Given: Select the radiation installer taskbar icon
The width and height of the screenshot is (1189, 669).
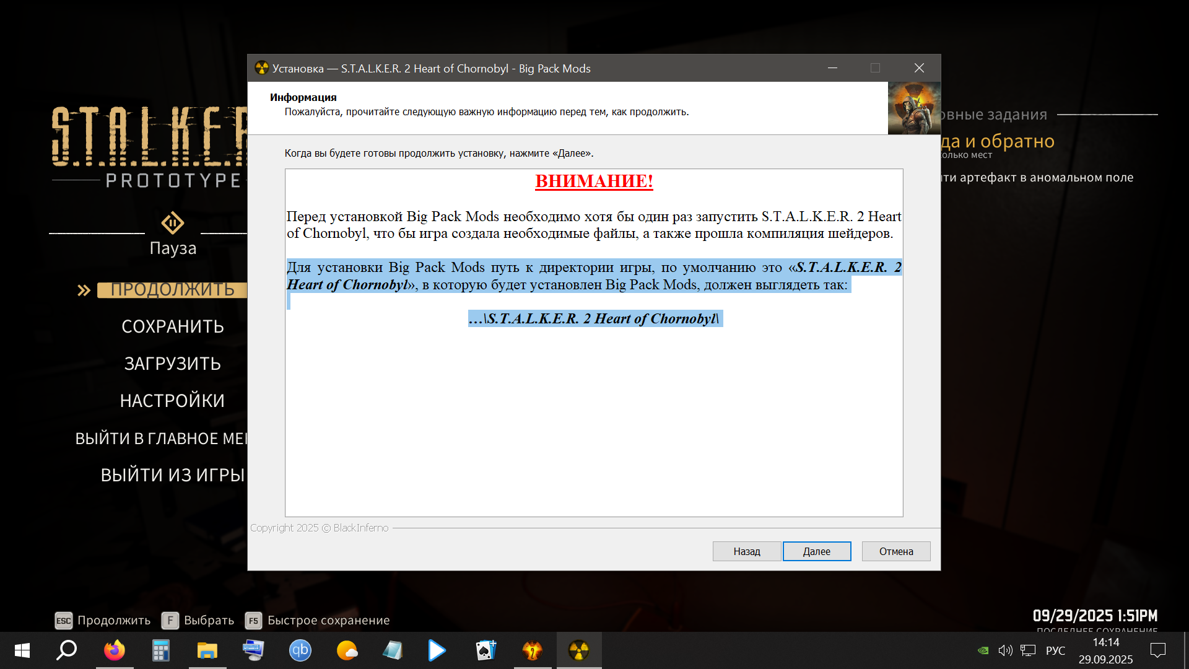Looking at the screenshot, I should pyautogui.click(x=579, y=650).
